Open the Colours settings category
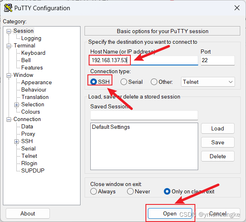This screenshot has height=222, width=246. [x=31, y=112]
